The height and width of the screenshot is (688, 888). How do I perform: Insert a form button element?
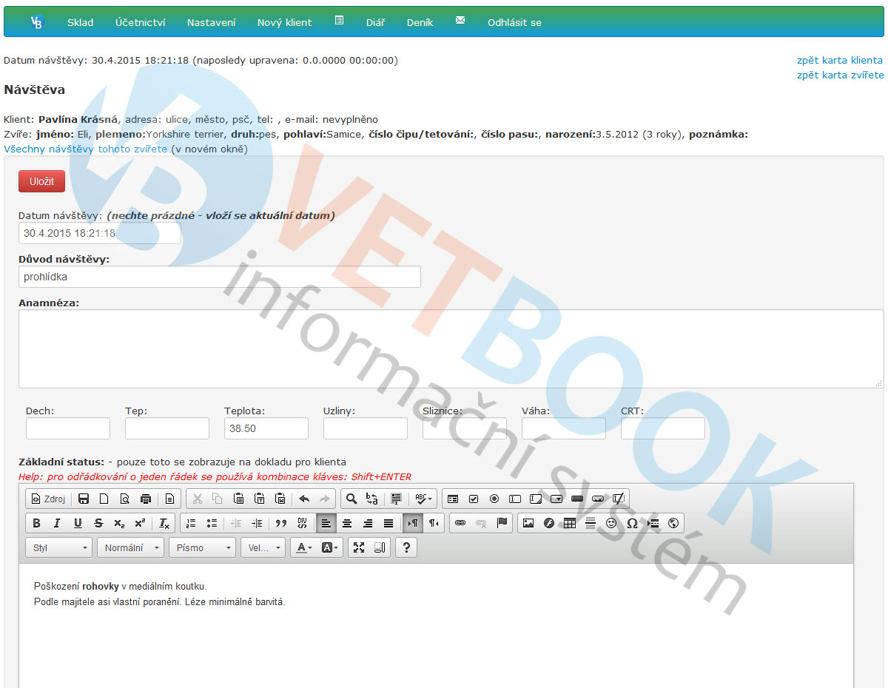click(577, 499)
